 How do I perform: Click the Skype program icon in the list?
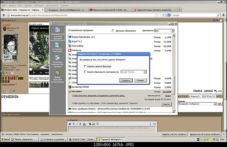(x=70, y=41)
